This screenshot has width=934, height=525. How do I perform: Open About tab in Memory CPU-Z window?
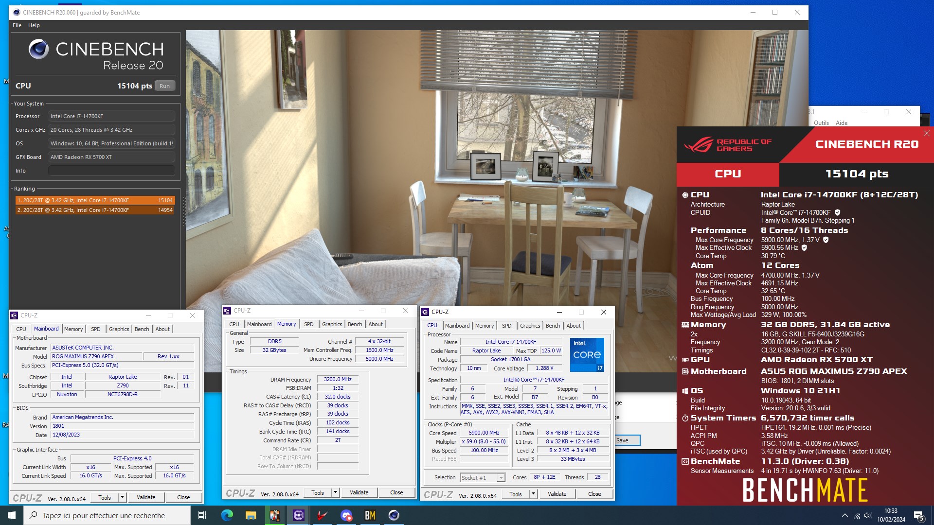pyautogui.click(x=376, y=324)
